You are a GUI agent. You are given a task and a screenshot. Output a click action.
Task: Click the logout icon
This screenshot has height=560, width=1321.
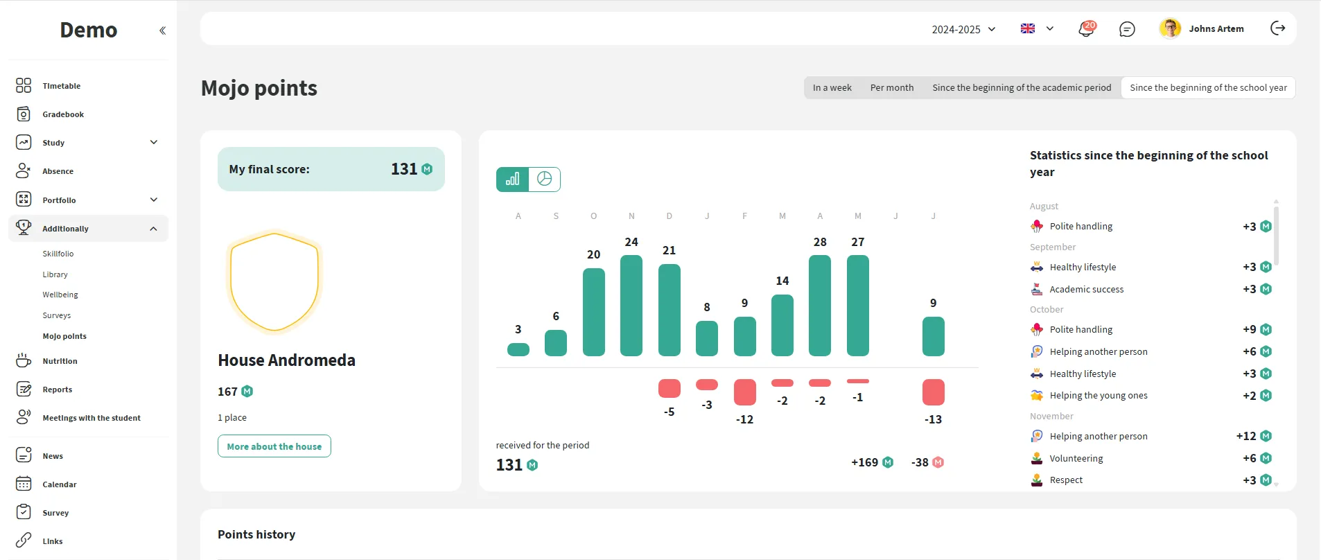tap(1277, 28)
